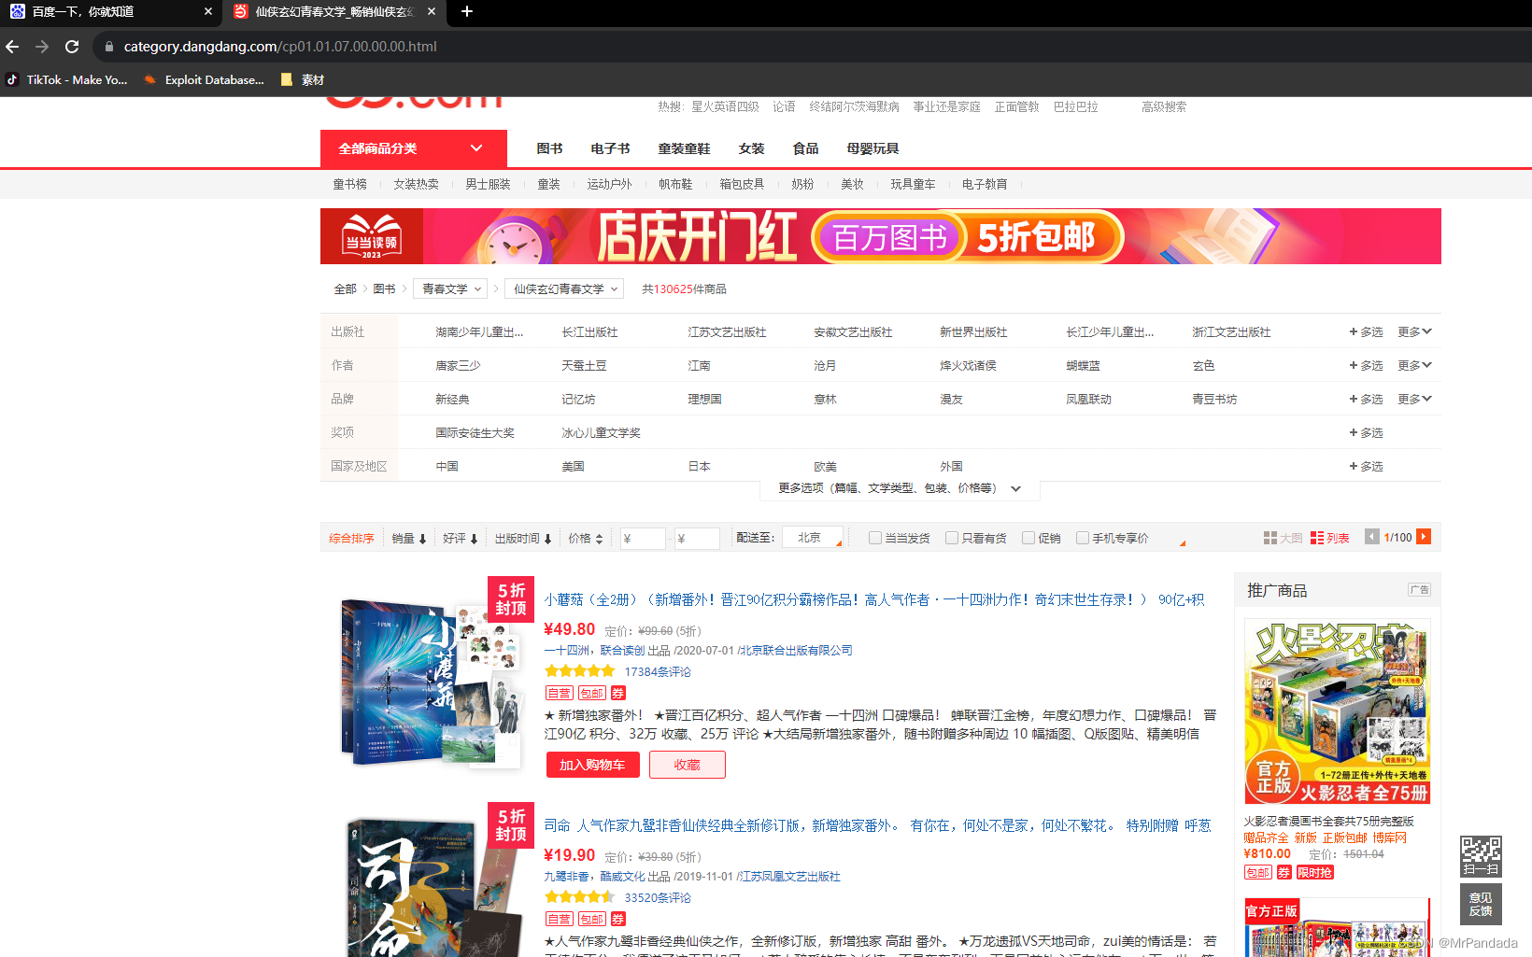Screen dimensions: 1532x957
Task: Click star rating of 司命
Action: point(580,897)
